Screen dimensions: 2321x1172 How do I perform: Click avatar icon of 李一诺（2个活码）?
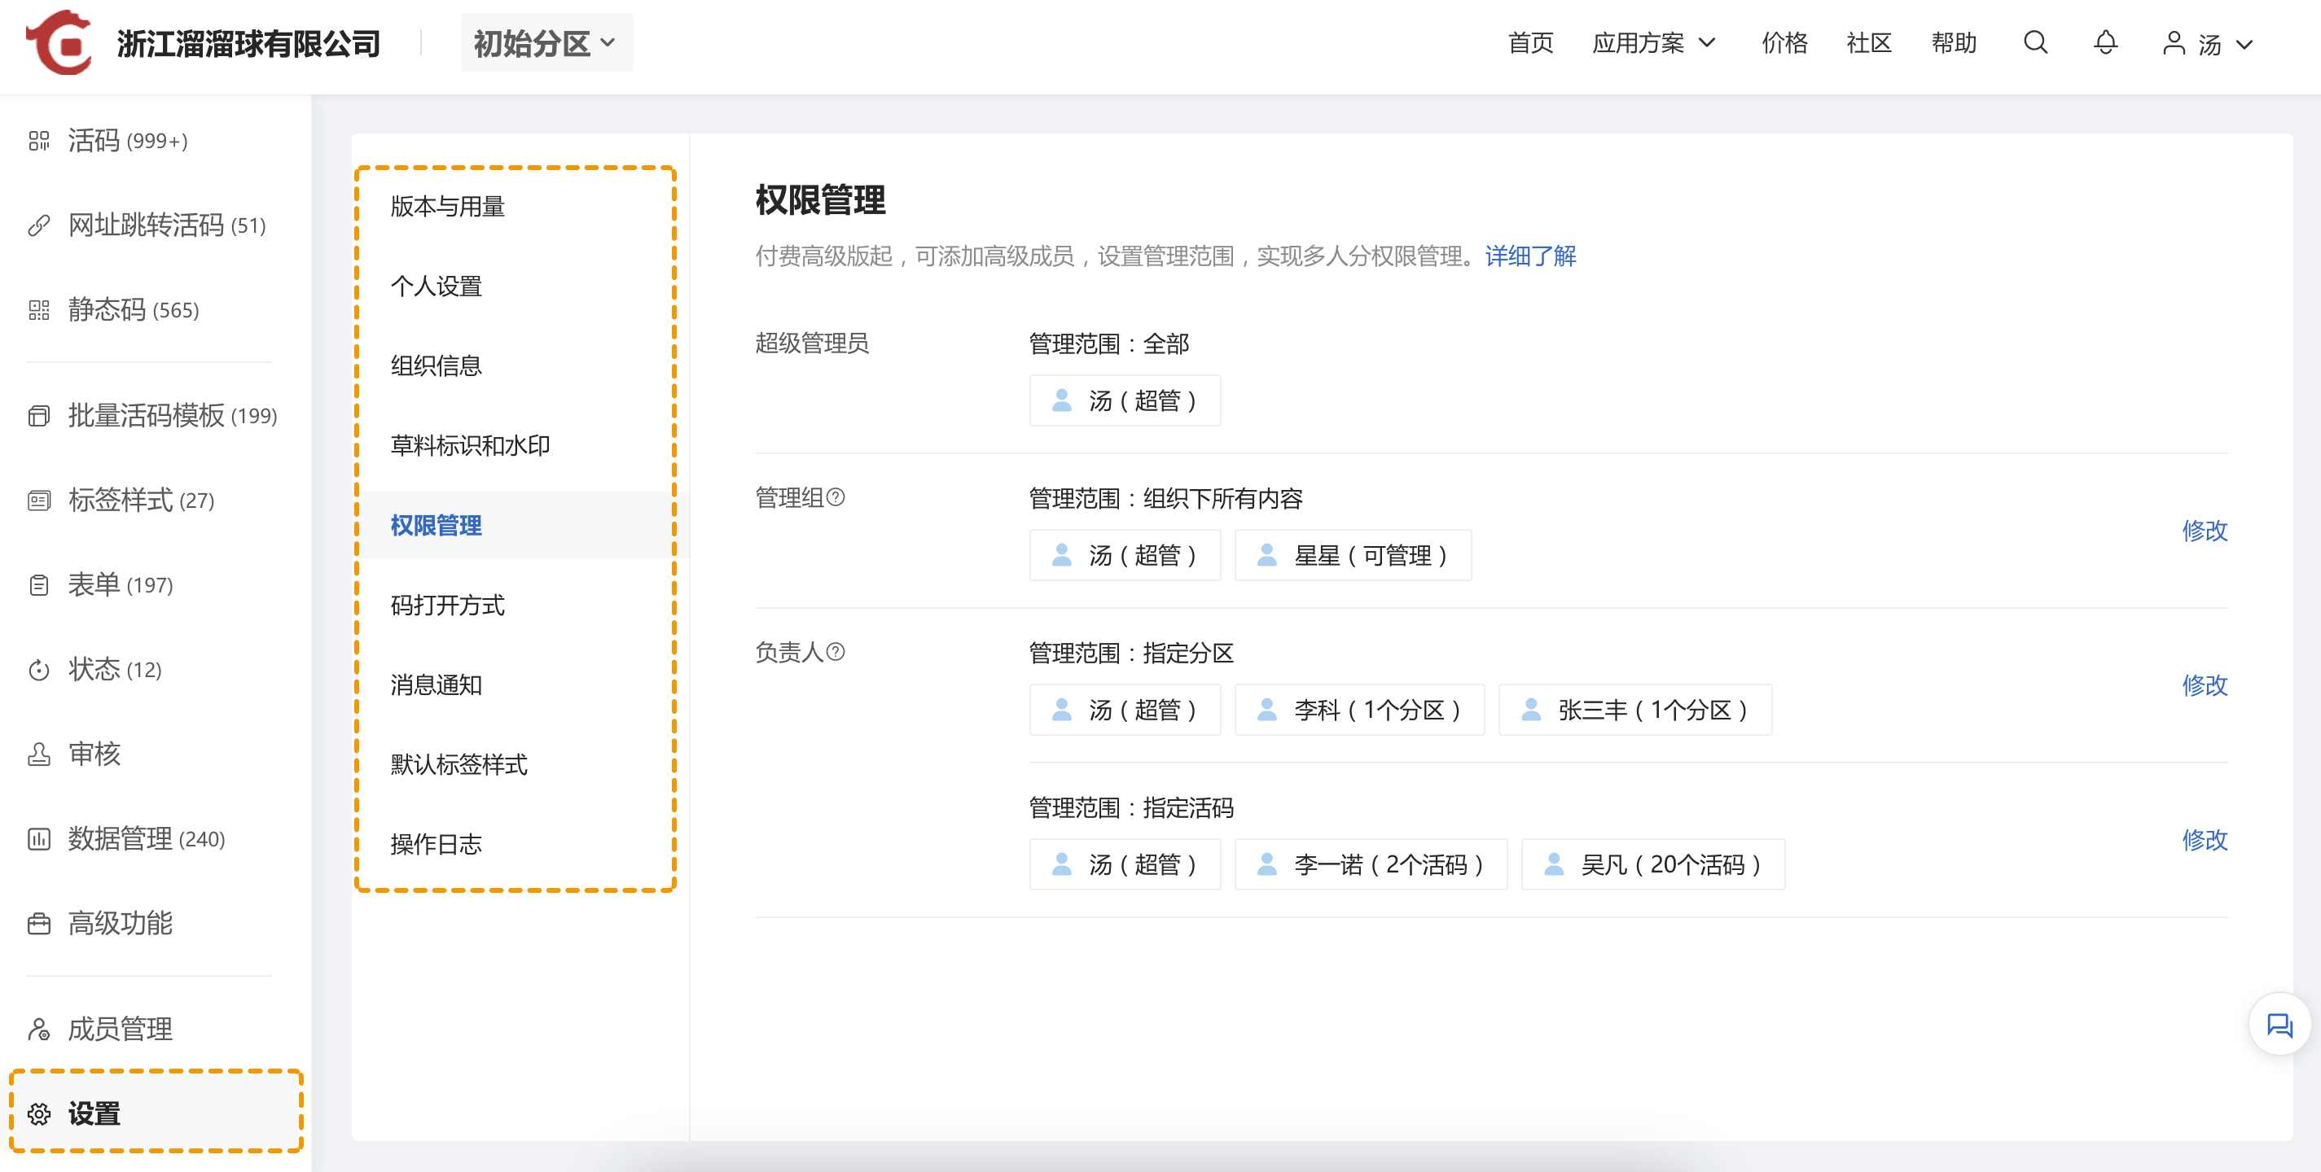pos(1267,864)
